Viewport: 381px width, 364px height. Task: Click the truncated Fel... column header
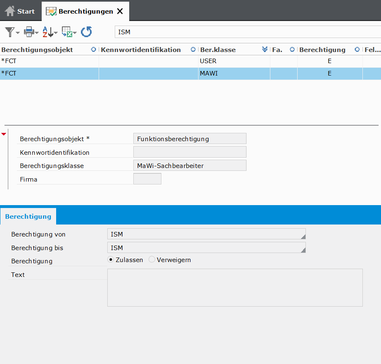(x=372, y=50)
